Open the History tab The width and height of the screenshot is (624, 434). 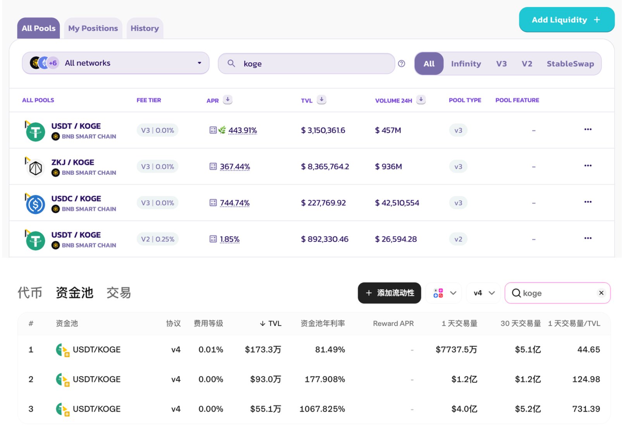click(145, 28)
